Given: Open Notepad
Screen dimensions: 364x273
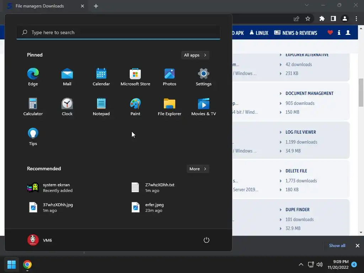Looking at the screenshot, I should coord(101,107).
